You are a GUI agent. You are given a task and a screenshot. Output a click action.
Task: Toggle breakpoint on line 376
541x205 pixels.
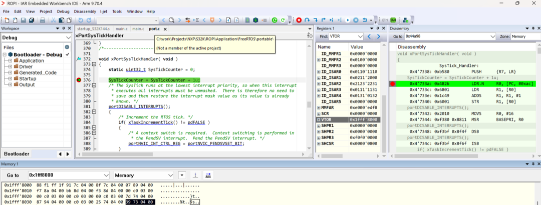[79, 80]
